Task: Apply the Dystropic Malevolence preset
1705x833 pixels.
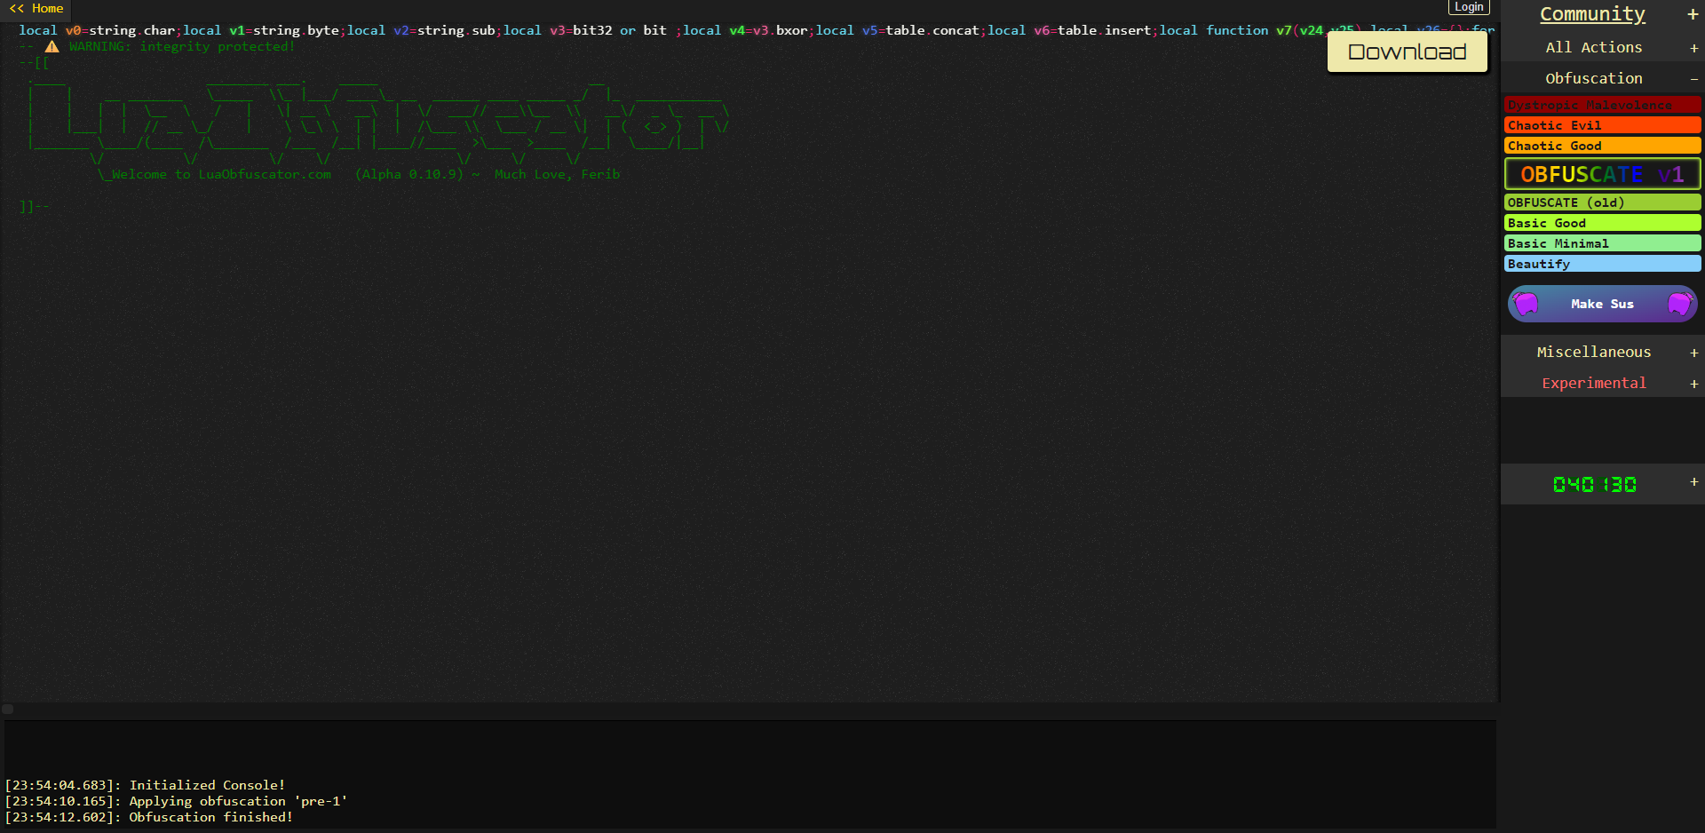Action: coord(1602,105)
